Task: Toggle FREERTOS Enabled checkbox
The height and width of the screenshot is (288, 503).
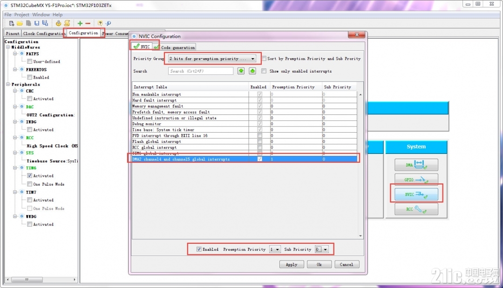Action: pyautogui.click(x=29, y=77)
